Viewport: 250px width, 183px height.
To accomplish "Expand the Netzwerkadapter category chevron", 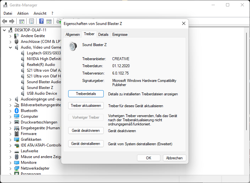I will [x=10, y=169].
